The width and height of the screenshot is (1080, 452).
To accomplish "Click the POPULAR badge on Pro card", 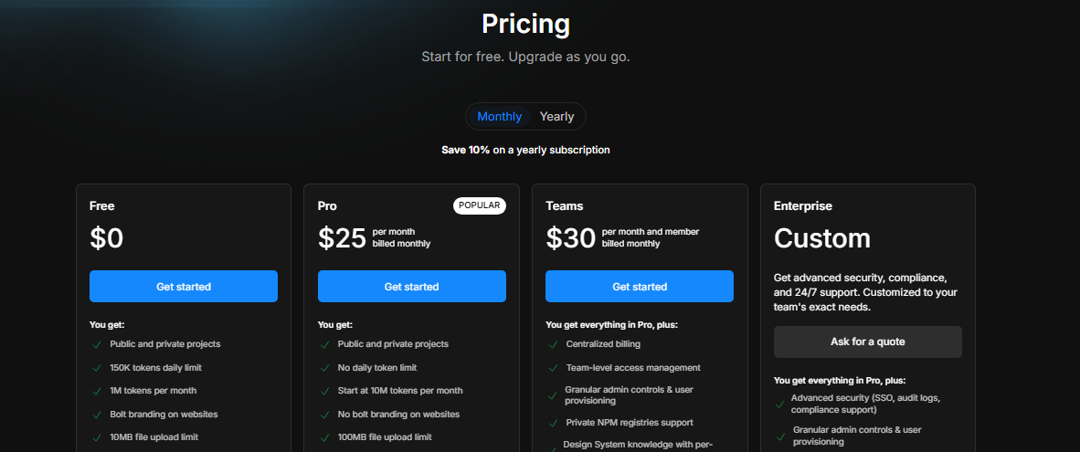I will click(479, 205).
